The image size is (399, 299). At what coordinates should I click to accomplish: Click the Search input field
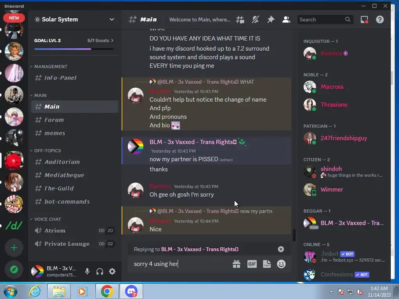(x=325, y=19)
